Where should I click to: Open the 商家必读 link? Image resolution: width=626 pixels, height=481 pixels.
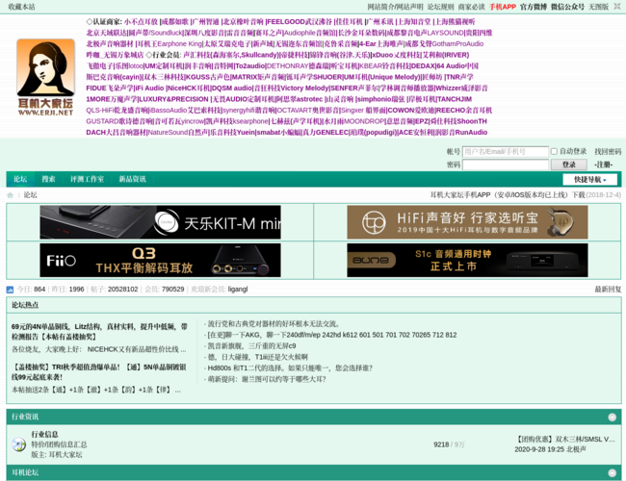(x=472, y=7)
